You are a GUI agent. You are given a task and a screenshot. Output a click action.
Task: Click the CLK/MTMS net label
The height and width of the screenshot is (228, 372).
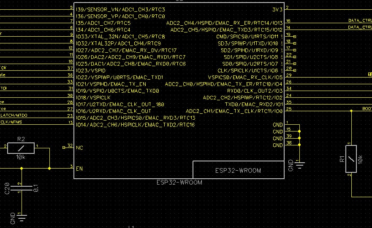point(11,122)
